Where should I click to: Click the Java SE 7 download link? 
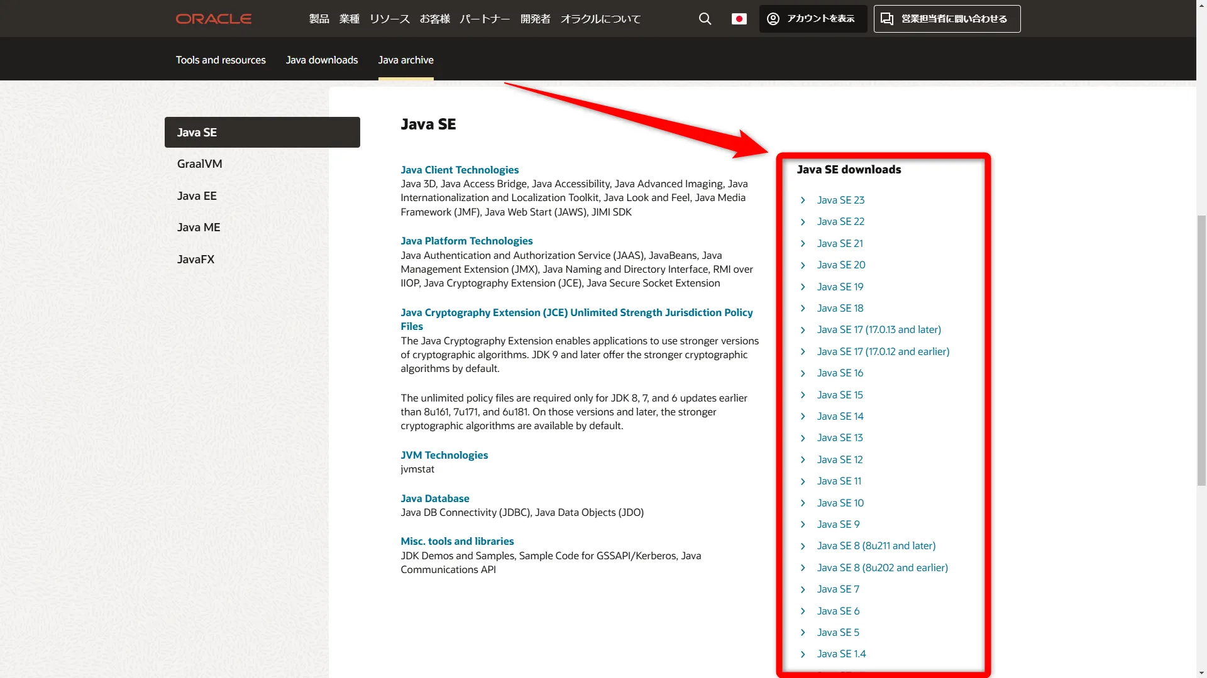pyautogui.click(x=838, y=589)
